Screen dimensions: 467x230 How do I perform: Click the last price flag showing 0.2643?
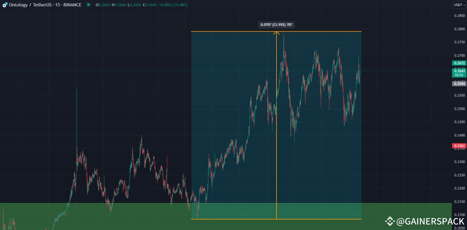(459, 71)
